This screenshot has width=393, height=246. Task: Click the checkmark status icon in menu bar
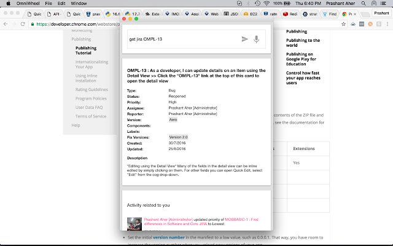click(239, 3)
